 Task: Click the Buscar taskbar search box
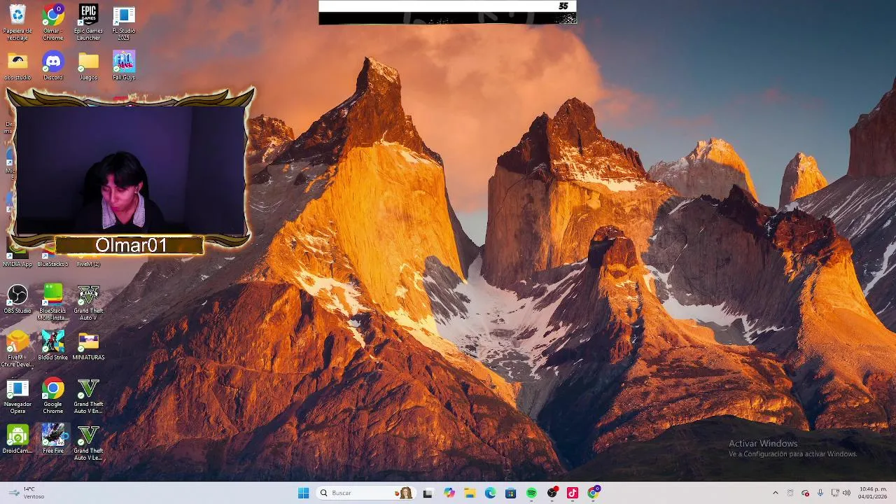365,493
